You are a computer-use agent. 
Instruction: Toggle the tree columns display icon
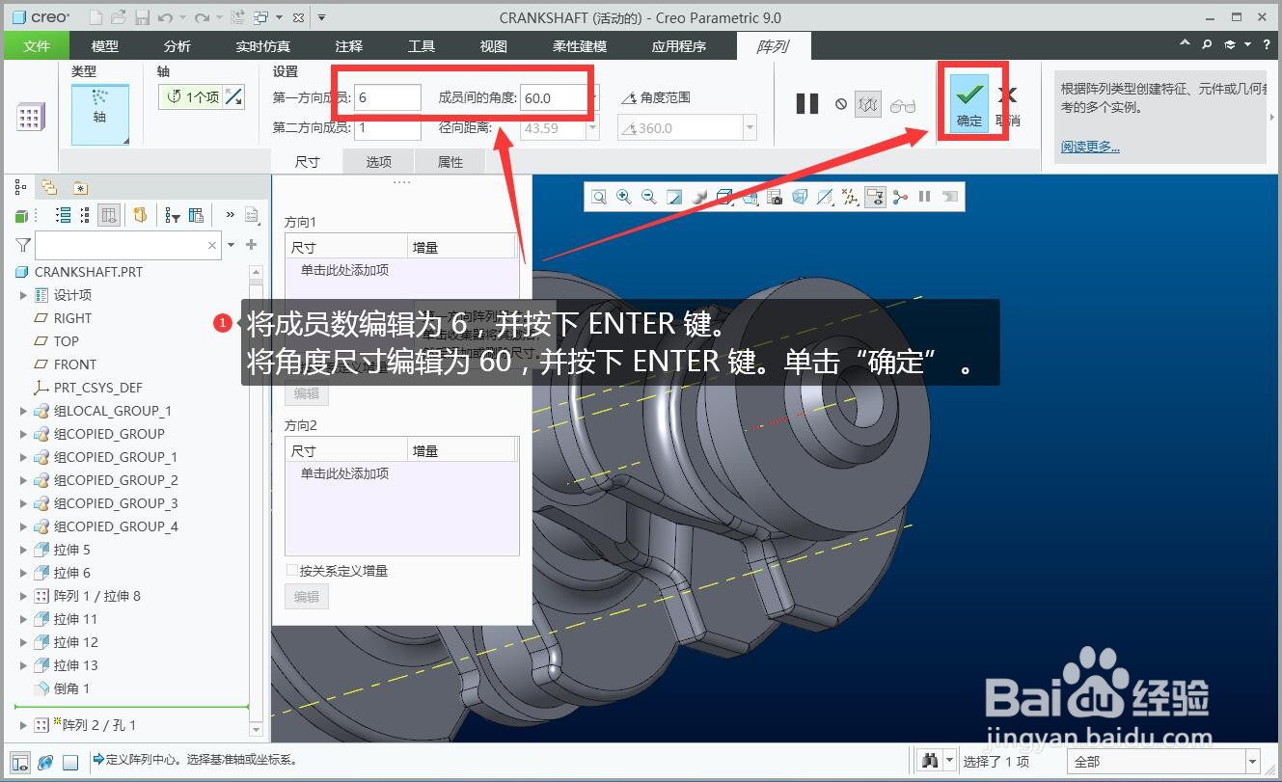109,215
